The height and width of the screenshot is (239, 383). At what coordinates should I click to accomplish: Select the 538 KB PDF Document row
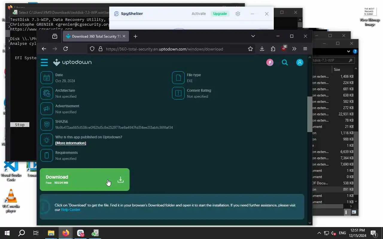pos(333,183)
